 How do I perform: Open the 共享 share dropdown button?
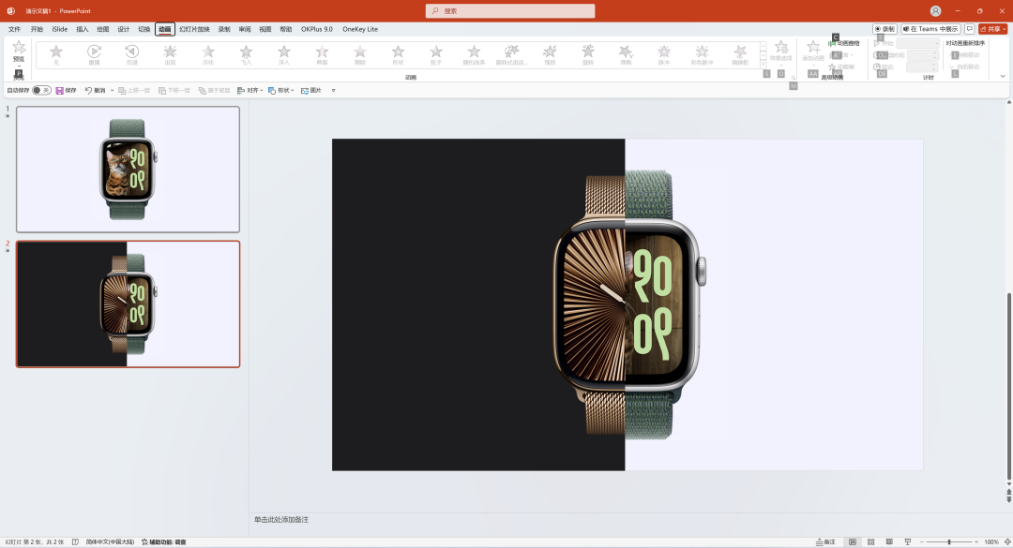point(993,29)
